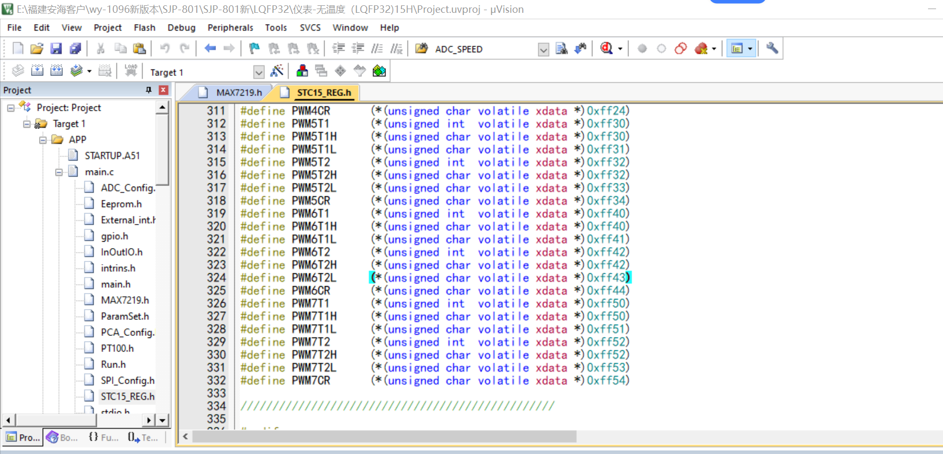The image size is (943, 454).
Task: Open the Configuration wrench icon
Action: (772, 49)
